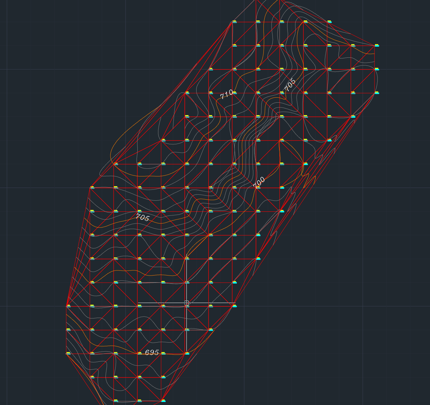Click the crosshair cursor pickbox center

(x=186, y=303)
